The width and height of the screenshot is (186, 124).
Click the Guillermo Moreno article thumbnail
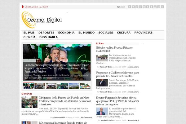pyautogui.click(x=102, y=83)
